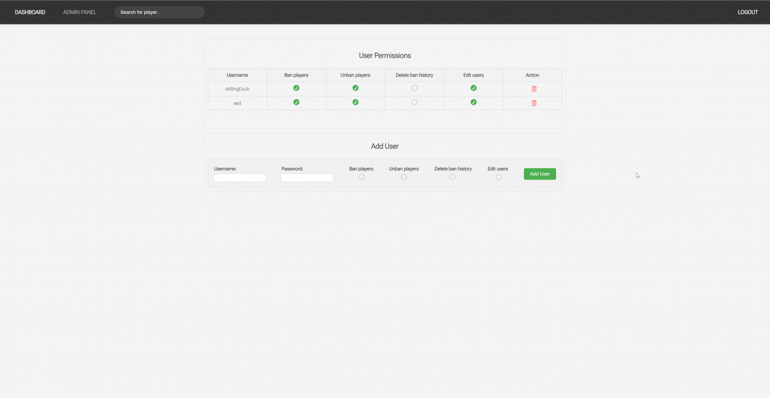This screenshot has height=398, width=770.
Task: Delete user asd with trash icon
Action: pyautogui.click(x=534, y=103)
